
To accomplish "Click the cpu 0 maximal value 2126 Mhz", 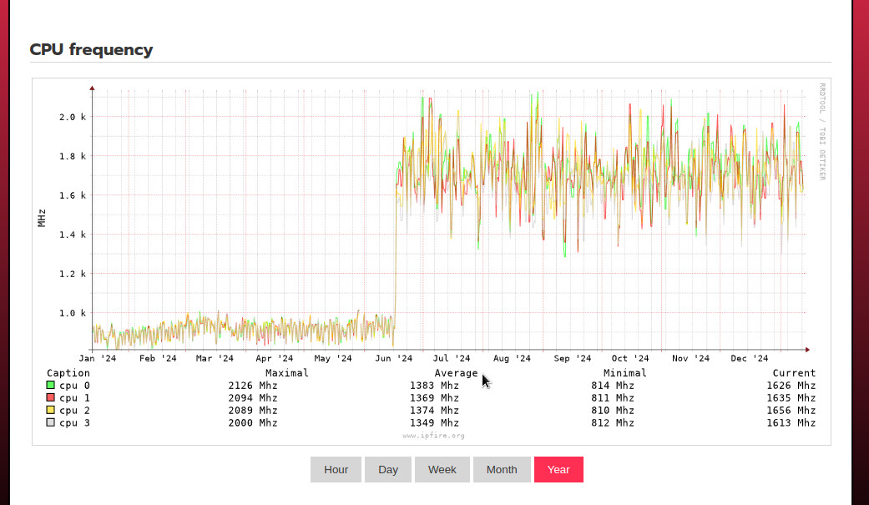I will pyautogui.click(x=253, y=386).
